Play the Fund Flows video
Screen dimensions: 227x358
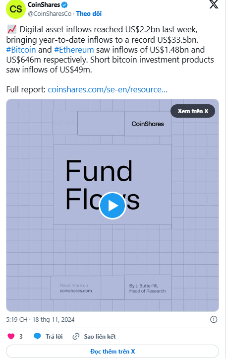pyautogui.click(x=113, y=206)
